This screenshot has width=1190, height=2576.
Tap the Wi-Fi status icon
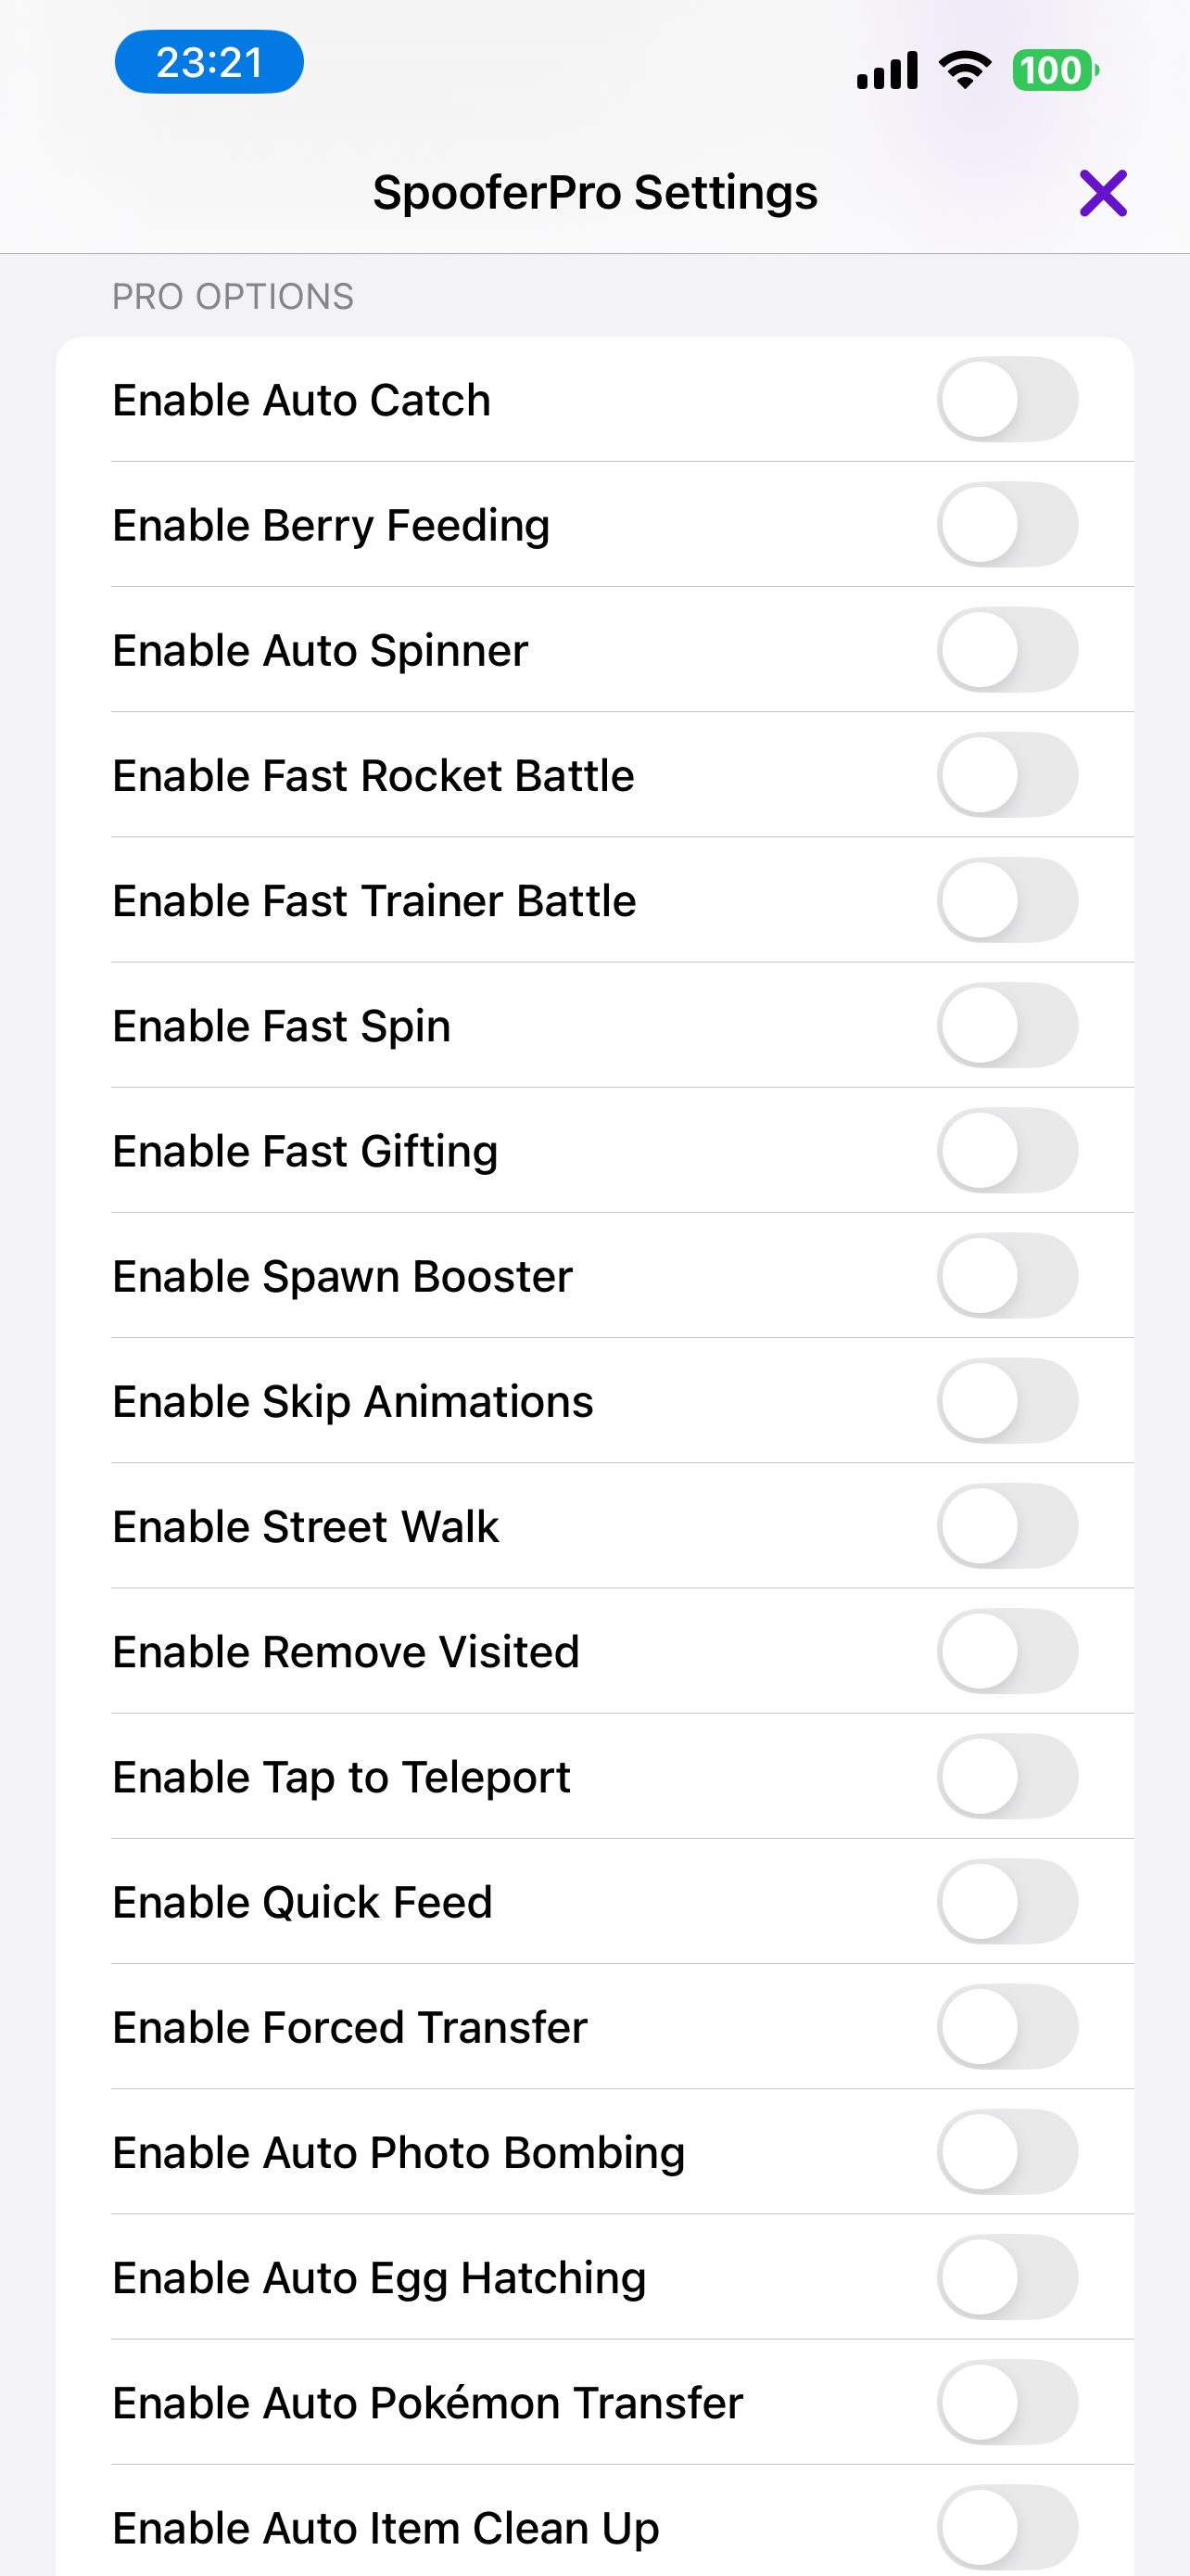point(964,70)
